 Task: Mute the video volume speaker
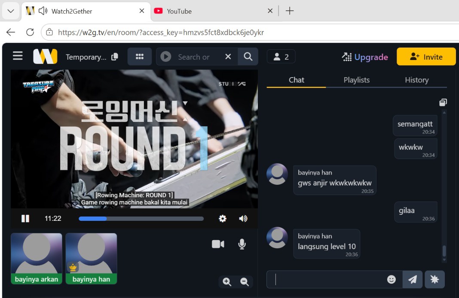(243, 219)
